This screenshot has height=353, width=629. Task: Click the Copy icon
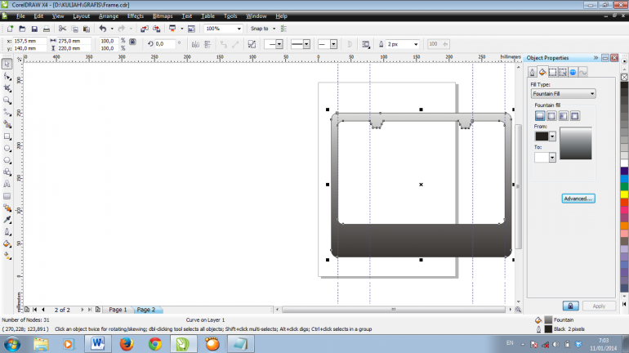[x=74, y=29]
